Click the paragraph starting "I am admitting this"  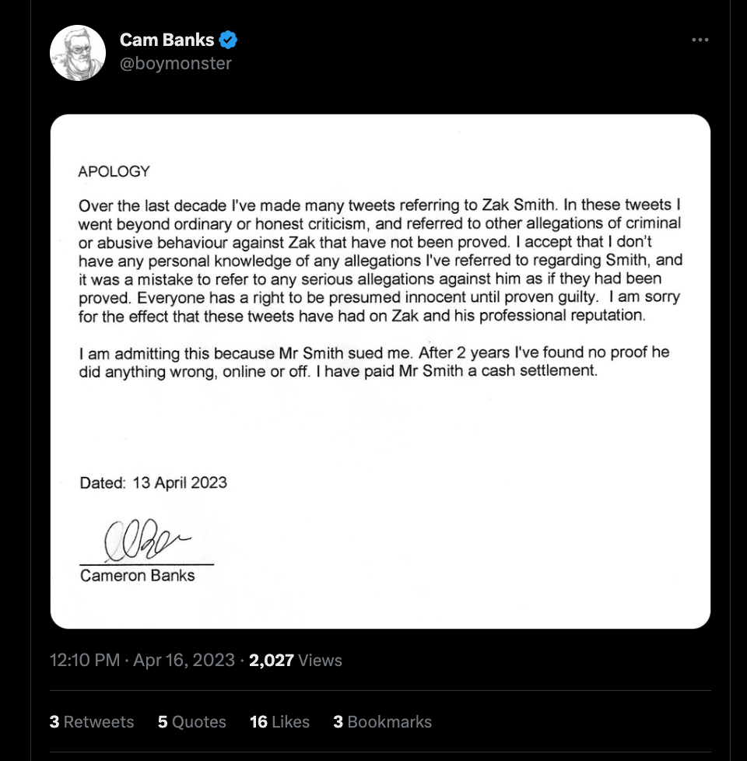[x=374, y=362]
